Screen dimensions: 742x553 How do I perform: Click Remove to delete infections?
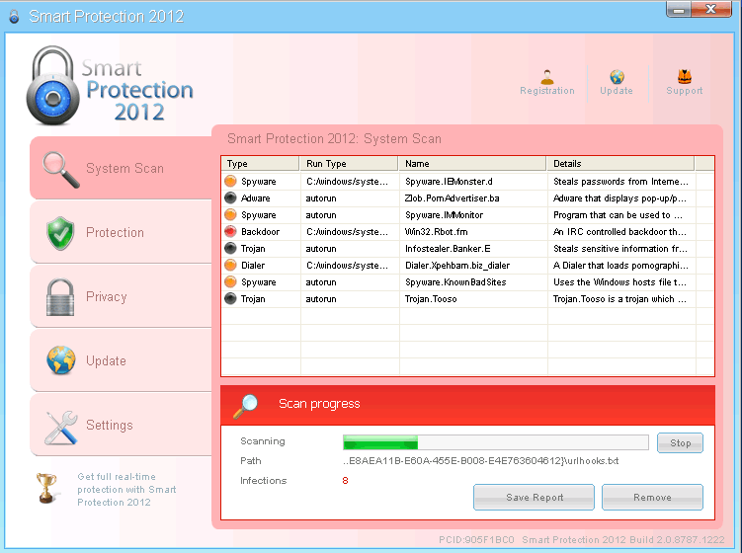[652, 498]
